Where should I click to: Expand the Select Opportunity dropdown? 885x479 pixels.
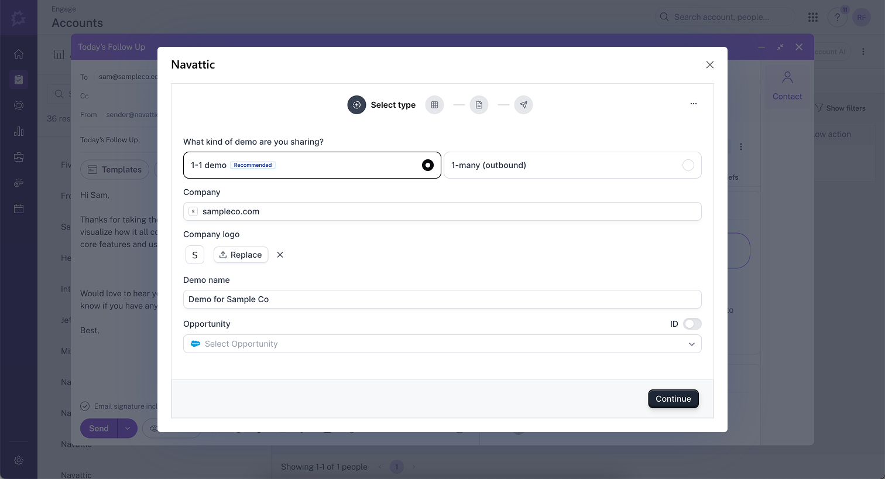click(691, 344)
